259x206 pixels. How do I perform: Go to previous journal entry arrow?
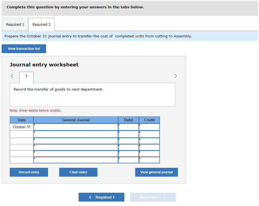click(x=12, y=76)
